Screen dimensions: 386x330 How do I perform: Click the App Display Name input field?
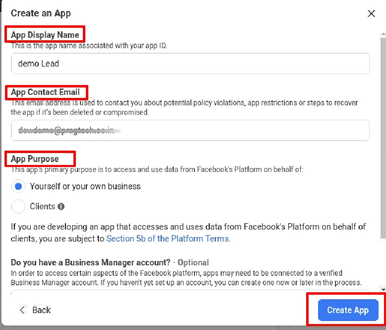pos(190,64)
